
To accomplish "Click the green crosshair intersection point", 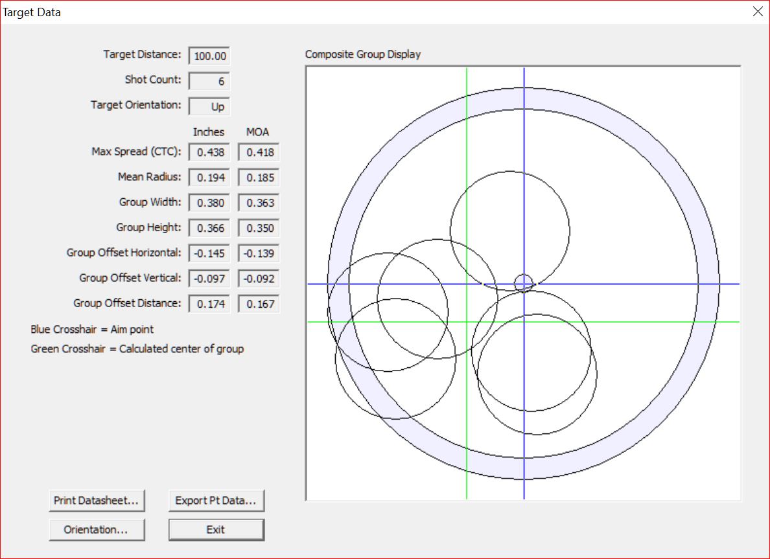I will [x=467, y=321].
